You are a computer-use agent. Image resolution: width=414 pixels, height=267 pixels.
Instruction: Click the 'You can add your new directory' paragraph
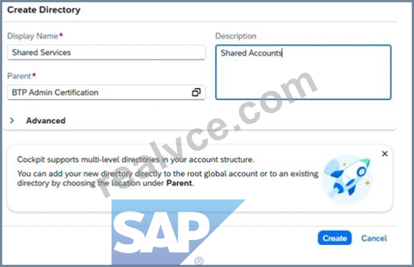(167, 178)
